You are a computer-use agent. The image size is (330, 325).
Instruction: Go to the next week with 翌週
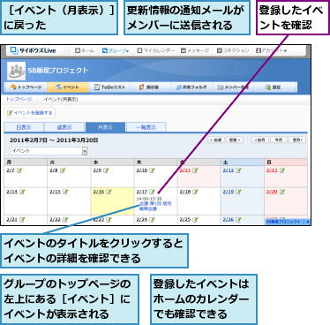click(235, 140)
